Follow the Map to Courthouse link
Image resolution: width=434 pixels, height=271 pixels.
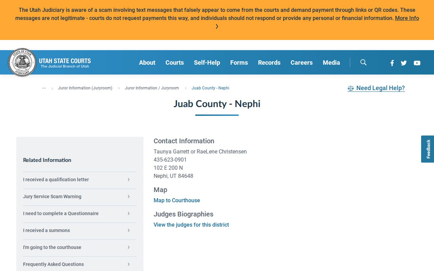pos(177,200)
